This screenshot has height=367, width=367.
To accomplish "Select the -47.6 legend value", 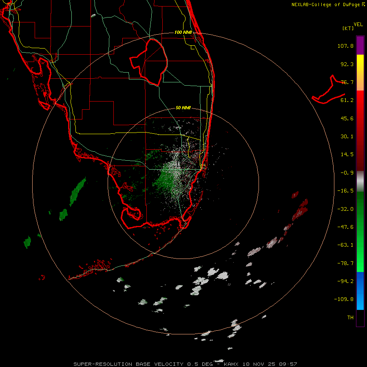I will [x=345, y=227].
